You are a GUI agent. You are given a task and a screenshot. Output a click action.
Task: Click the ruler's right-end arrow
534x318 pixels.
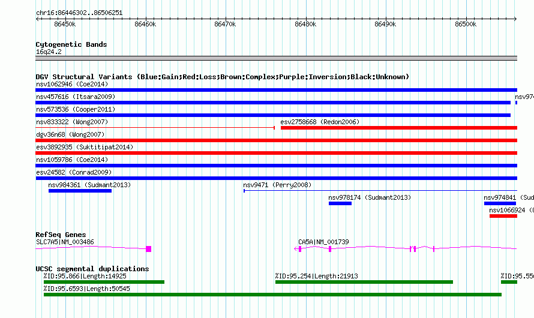tap(515, 19)
